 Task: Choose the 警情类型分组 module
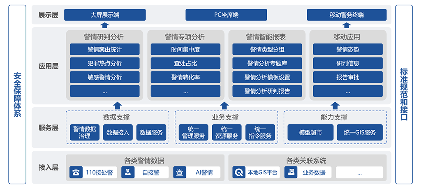click(267, 49)
